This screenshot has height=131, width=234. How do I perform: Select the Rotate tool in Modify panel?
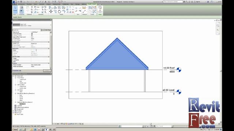59,11
